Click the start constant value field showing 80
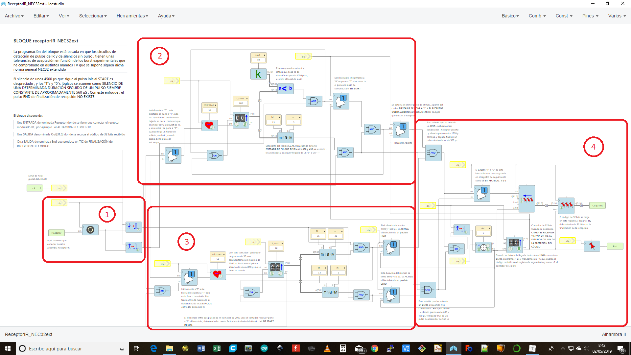631x355 pixels. 259,60
